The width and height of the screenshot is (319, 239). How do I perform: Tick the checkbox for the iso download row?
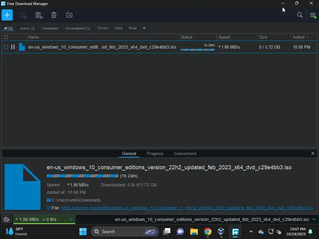coord(6,47)
